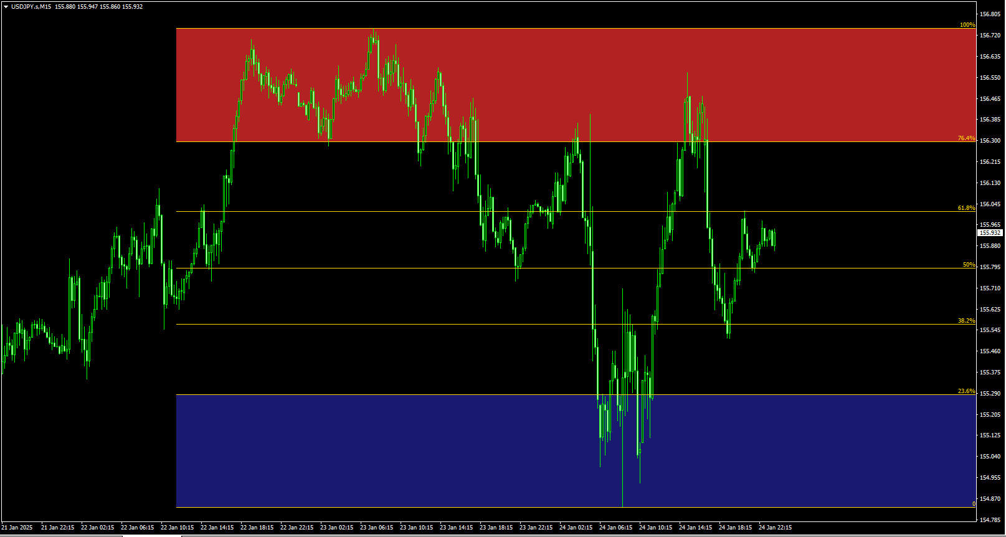1006x537 pixels.
Task: Click the 24 Jan 02:15 time label
Action: 576,528
